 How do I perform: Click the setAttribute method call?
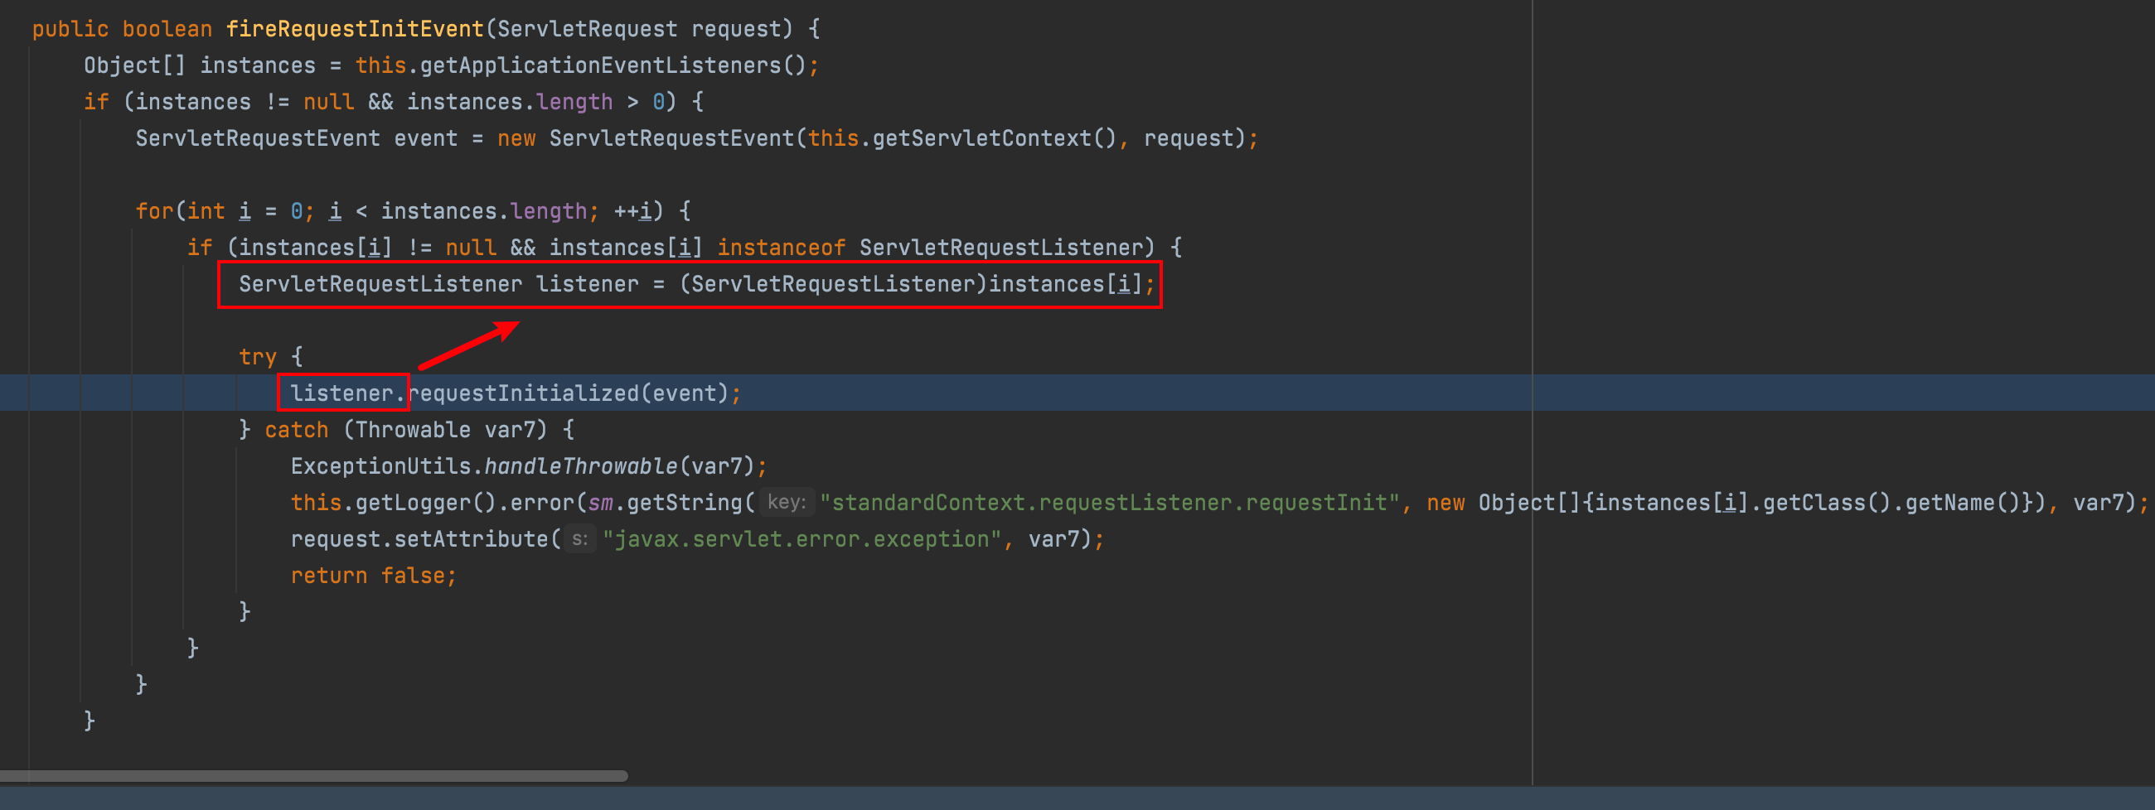click(470, 539)
